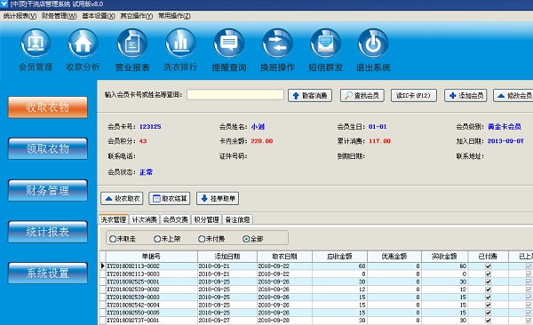The width and height of the screenshot is (533, 325).
Task: Select 未取走 radio button
Action: pos(123,239)
